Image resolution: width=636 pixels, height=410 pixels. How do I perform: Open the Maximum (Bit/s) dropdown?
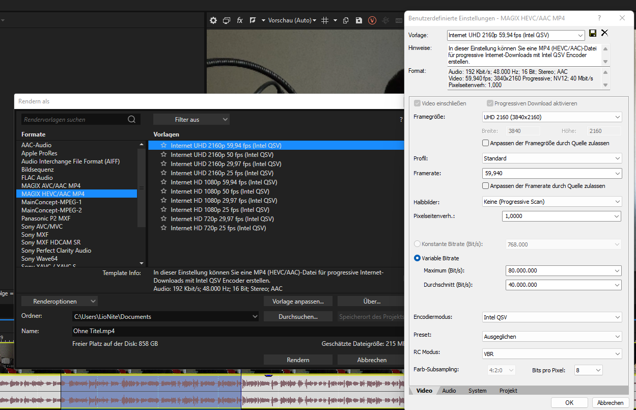point(564,270)
